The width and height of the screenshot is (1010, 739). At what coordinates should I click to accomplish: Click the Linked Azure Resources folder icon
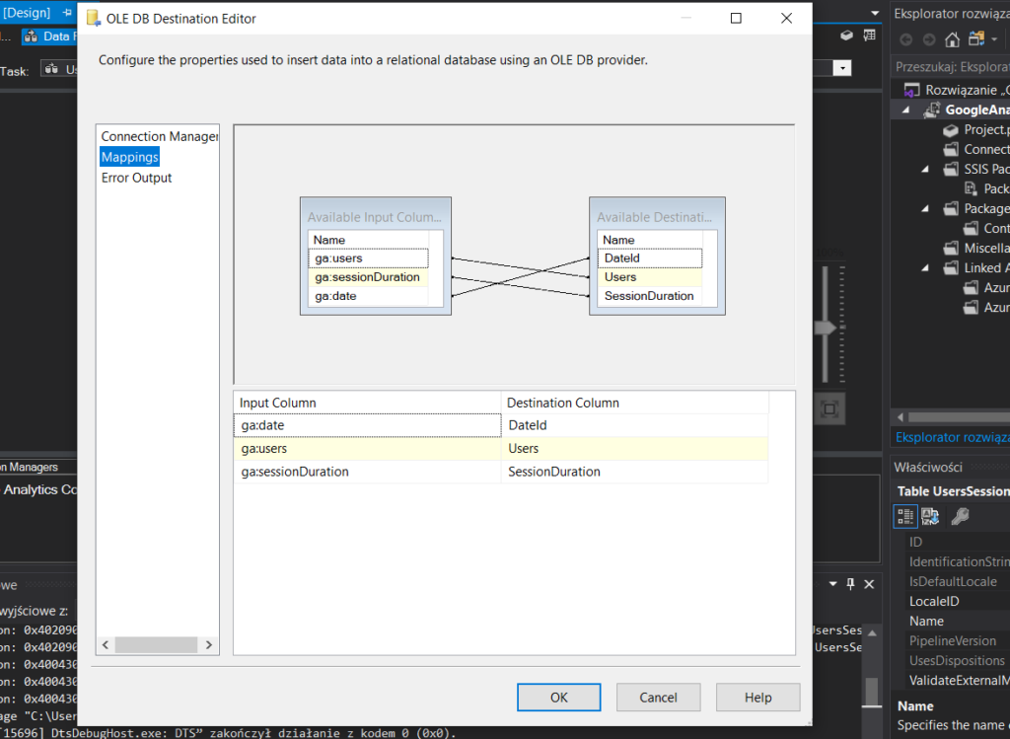coord(951,268)
